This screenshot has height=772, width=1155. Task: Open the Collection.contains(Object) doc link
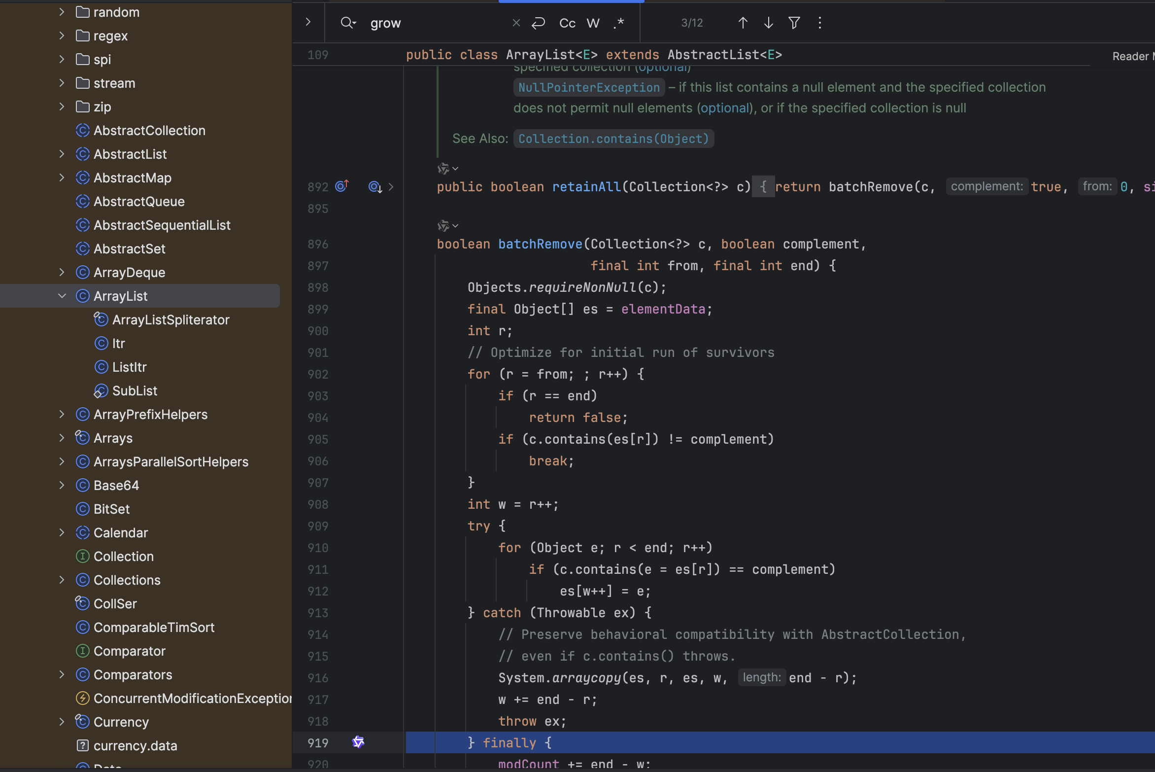pos(613,139)
